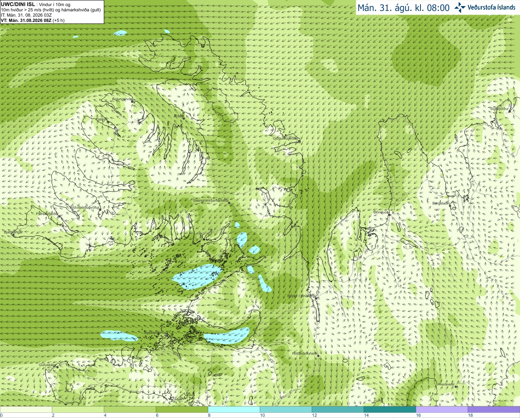
Task: Pick the dark green 6–8 legend swatch
Action: pyautogui.click(x=182, y=409)
